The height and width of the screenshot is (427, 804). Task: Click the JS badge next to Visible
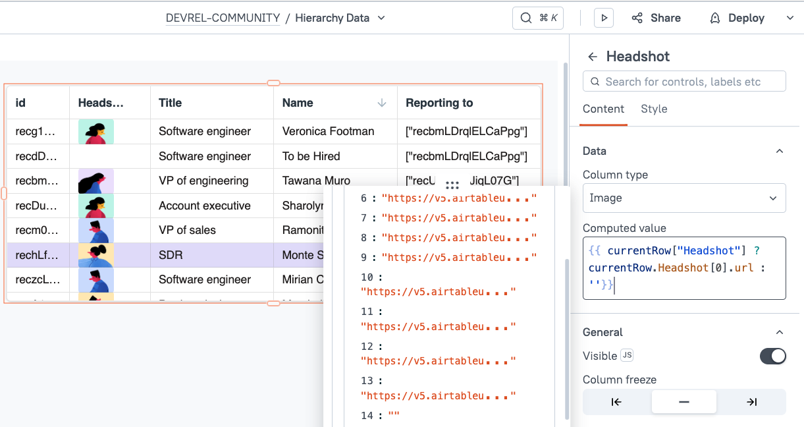point(626,355)
